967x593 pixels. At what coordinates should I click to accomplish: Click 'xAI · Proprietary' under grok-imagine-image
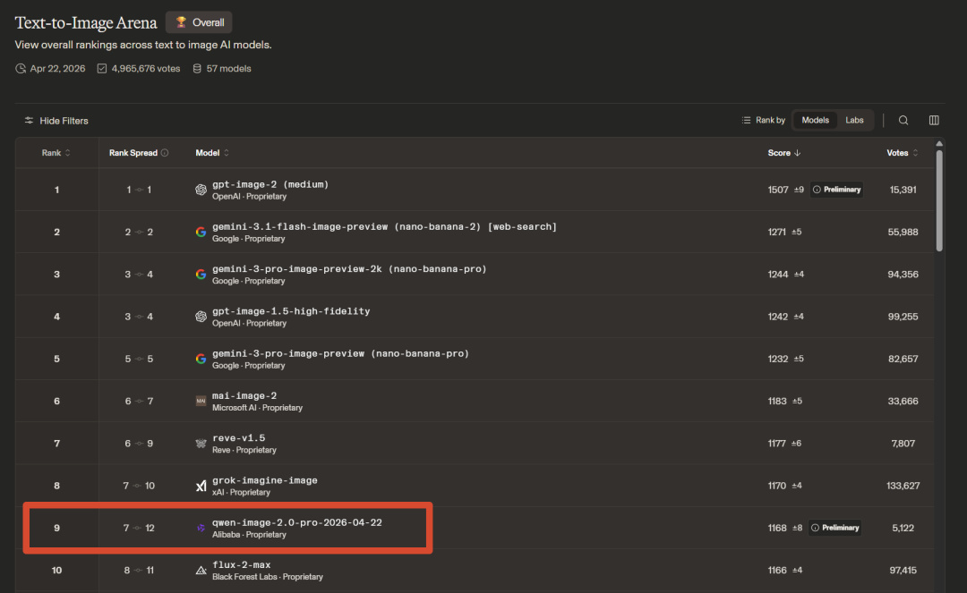coord(241,493)
